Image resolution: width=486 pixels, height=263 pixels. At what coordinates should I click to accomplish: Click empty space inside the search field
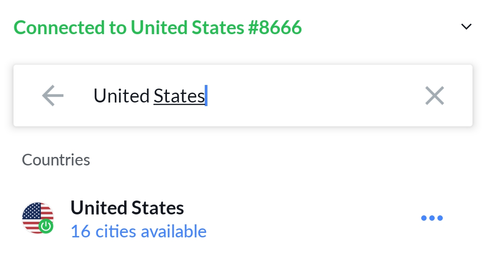(315, 96)
